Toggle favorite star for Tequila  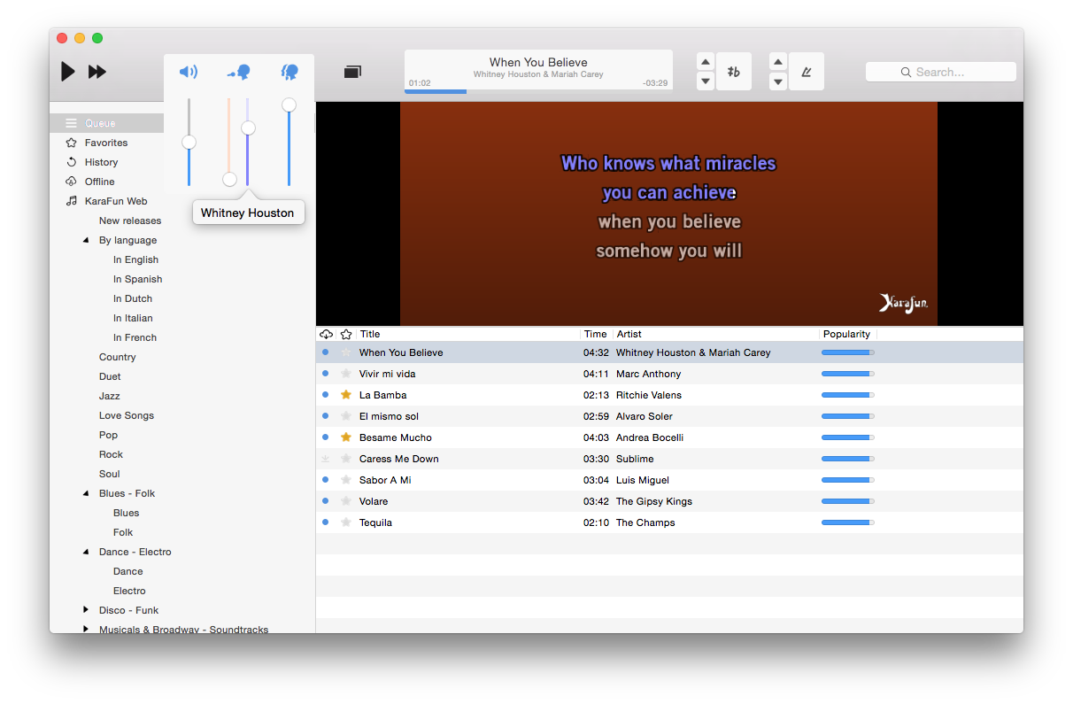pyautogui.click(x=346, y=522)
